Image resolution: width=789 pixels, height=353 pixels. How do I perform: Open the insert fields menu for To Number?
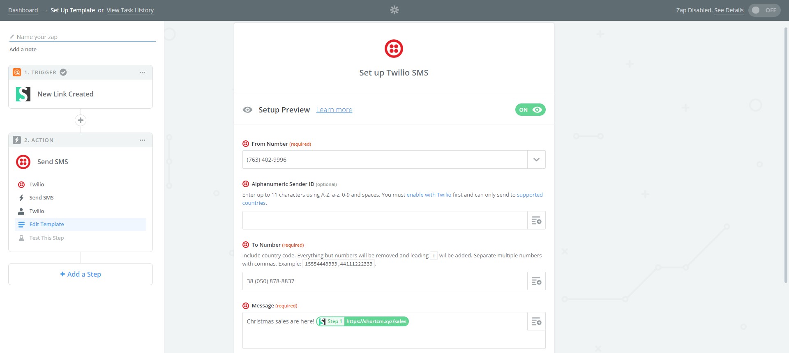pyautogui.click(x=536, y=281)
